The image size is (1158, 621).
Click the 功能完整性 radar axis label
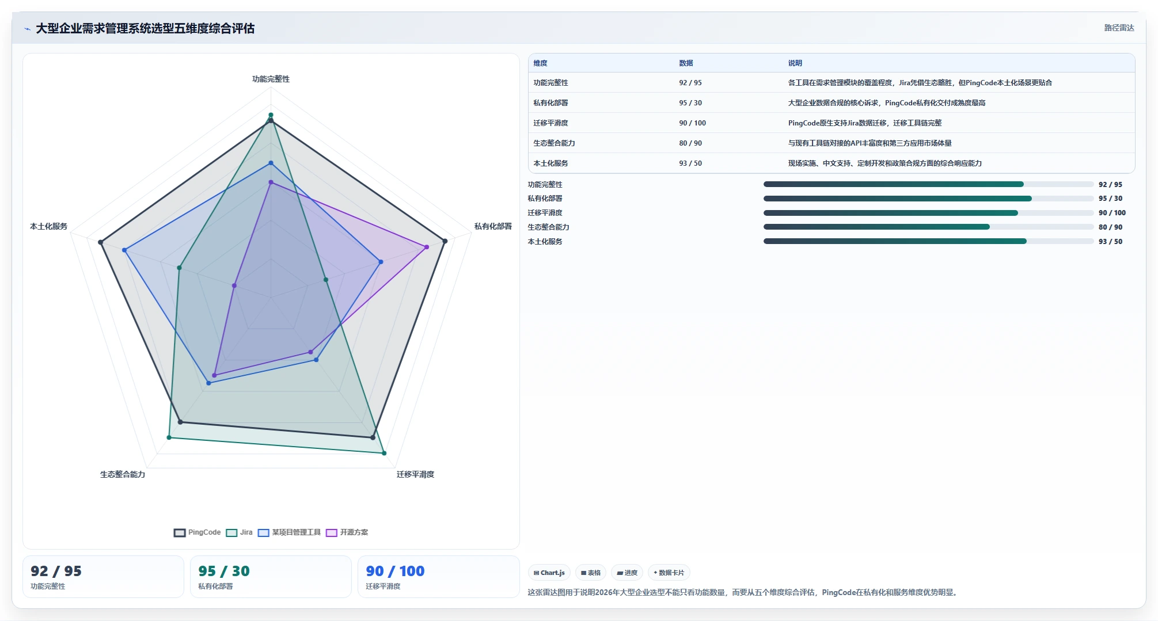pyautogui.click(x=271, y=79)
